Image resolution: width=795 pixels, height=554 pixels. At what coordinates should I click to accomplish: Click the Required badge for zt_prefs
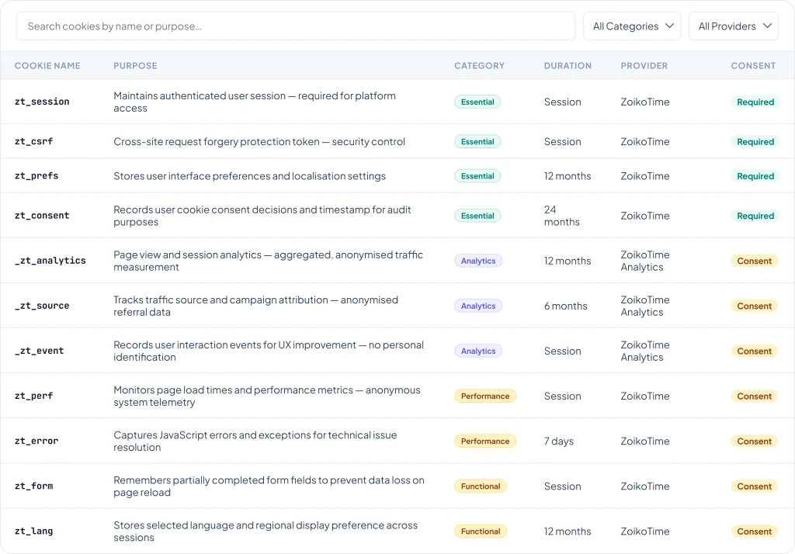pos(755,176)
